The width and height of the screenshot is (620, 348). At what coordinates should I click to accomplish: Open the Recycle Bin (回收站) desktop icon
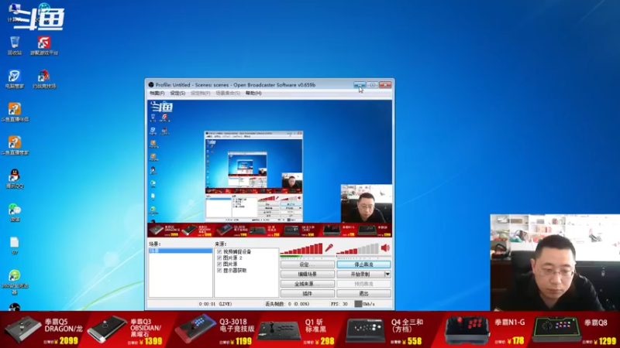pos(14,46)
